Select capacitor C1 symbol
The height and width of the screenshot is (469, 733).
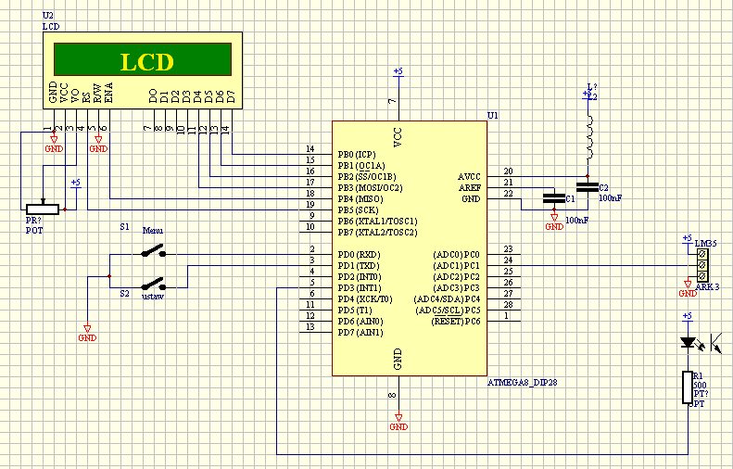coord(554,198)
